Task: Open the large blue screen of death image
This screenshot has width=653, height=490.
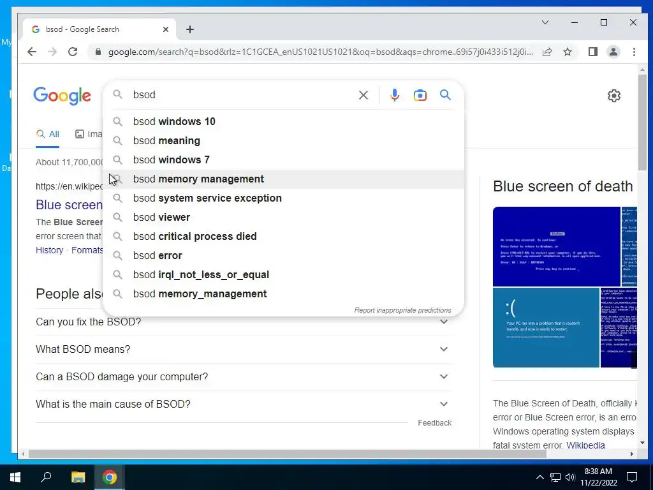Action: coord(556,246)
